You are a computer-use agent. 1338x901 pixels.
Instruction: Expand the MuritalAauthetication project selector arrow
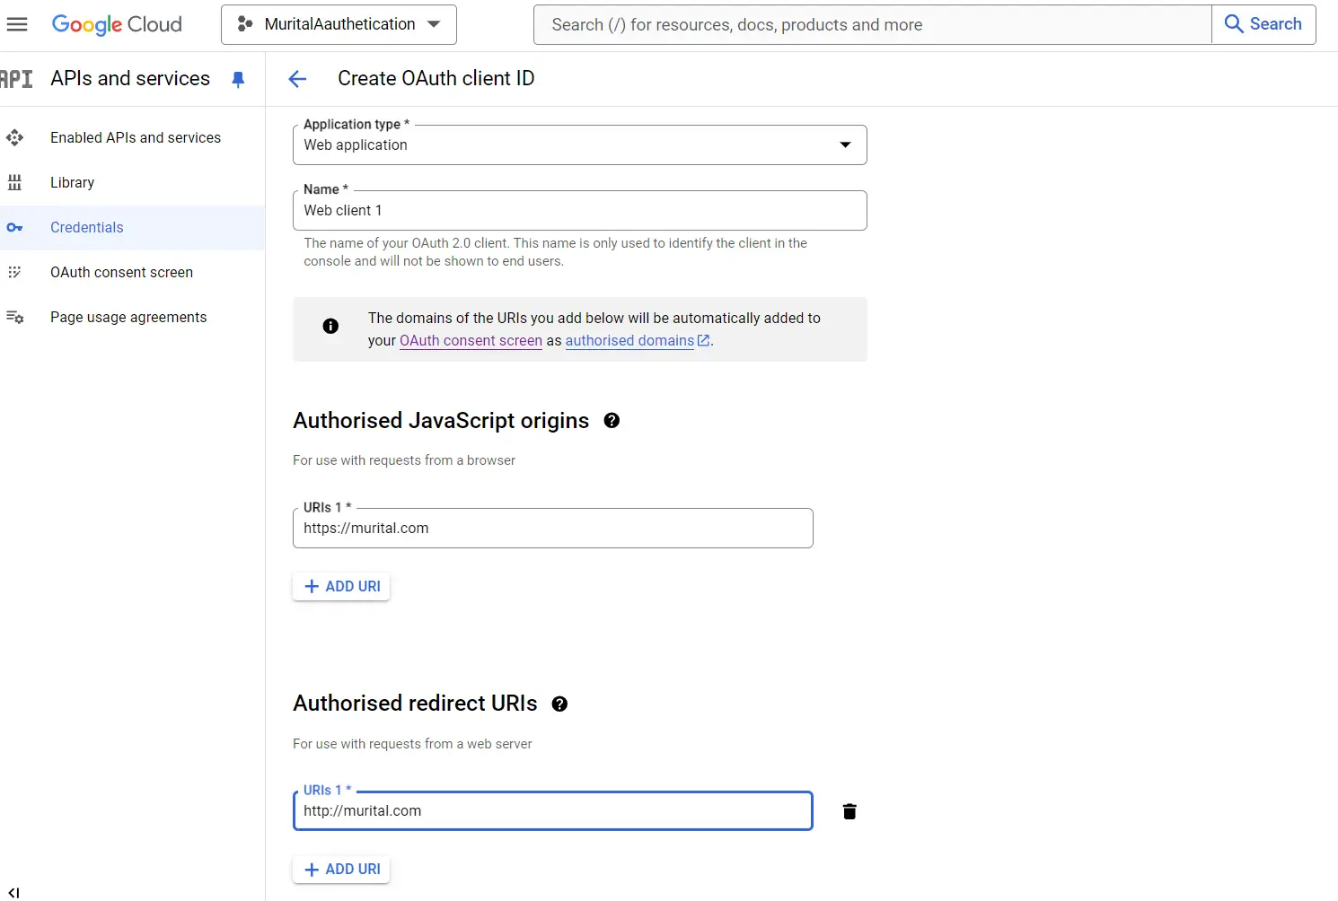tap(434, 24)
